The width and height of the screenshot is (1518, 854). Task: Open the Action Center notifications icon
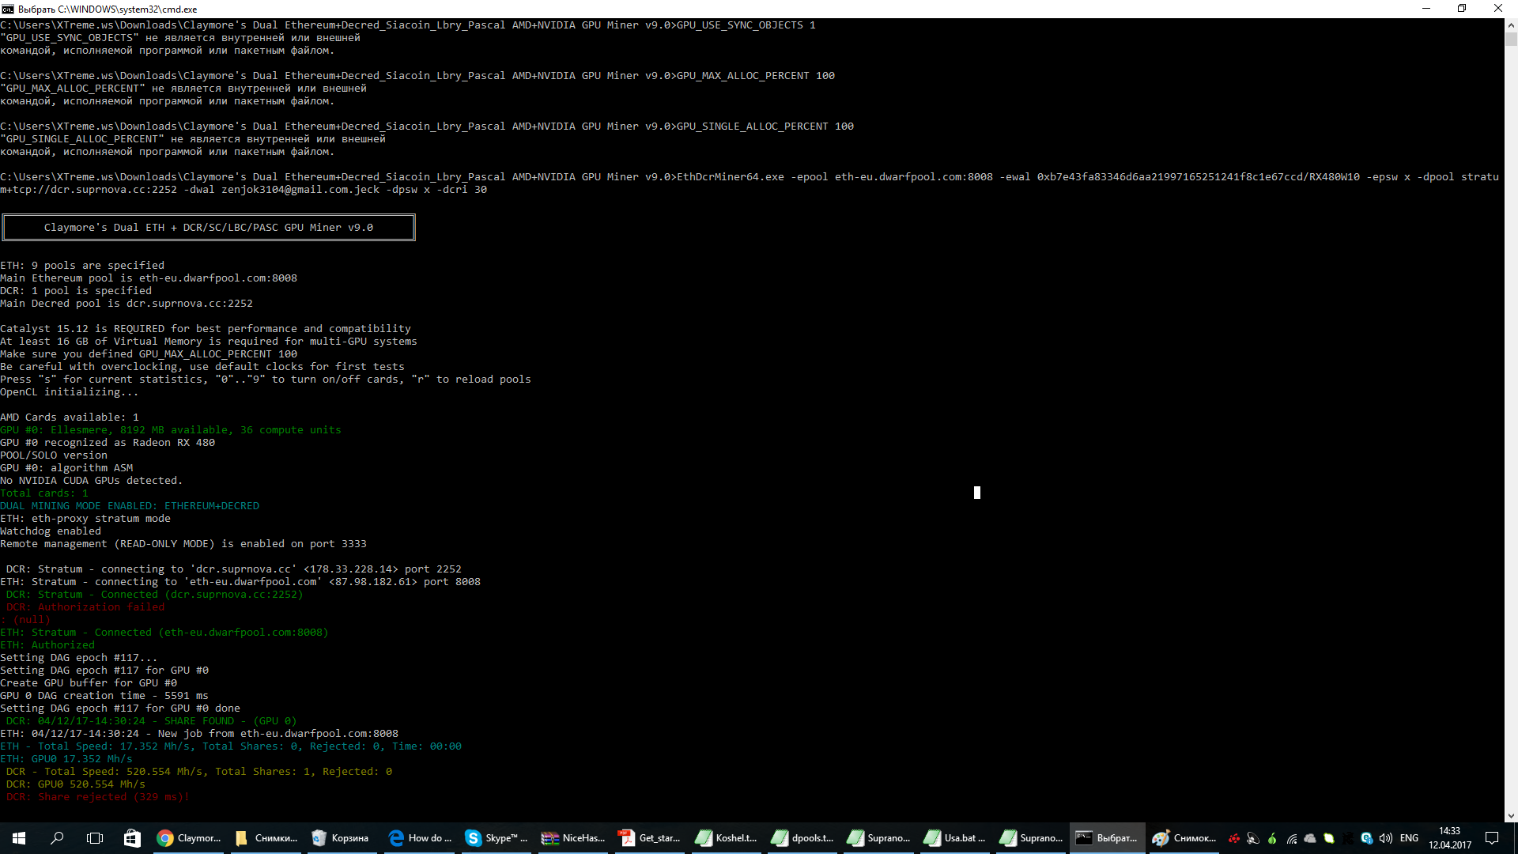click(x=1492, y=838)
